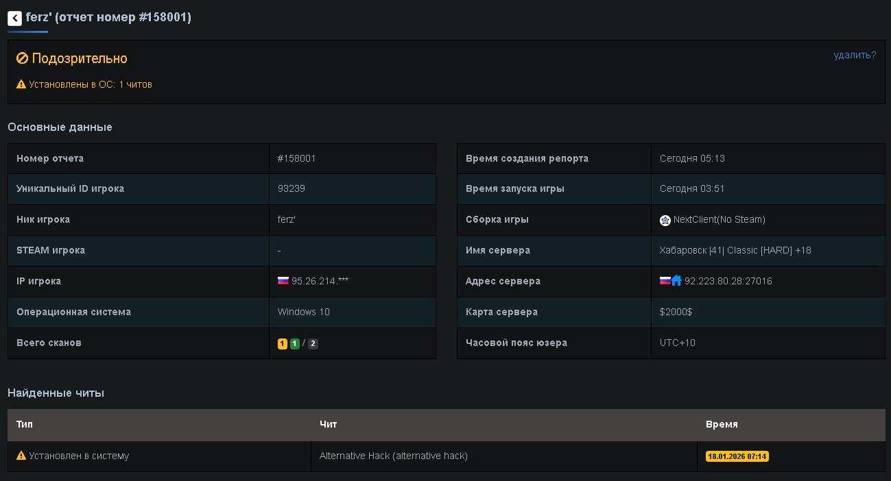Click the warning triangle near Установлены в ОС
891x481 pixels.
[21, 85]
